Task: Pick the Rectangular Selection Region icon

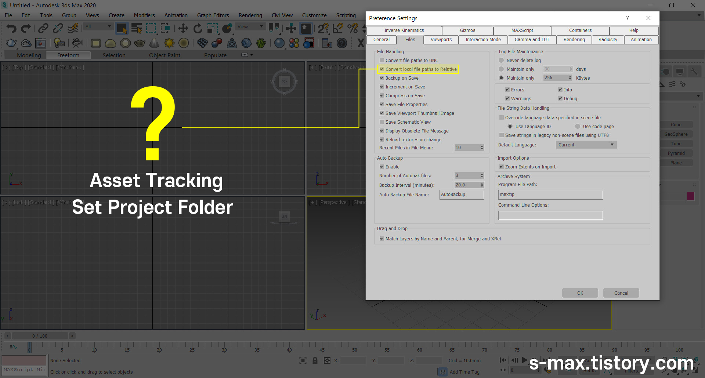Action: click(151, 28)
